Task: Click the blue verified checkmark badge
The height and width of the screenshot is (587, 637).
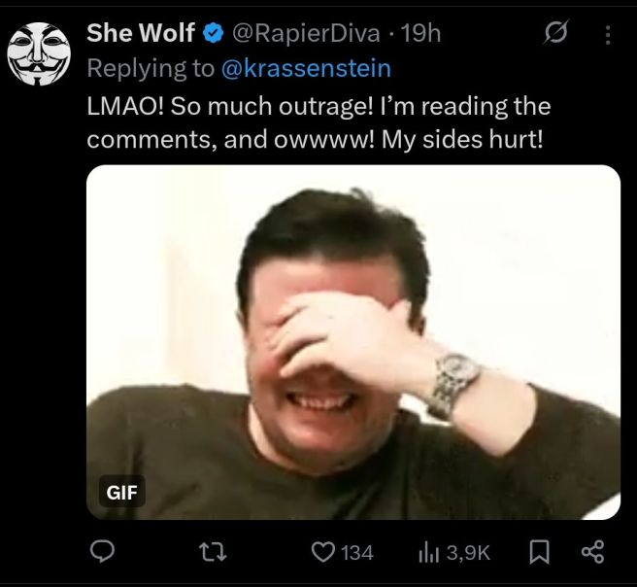Action: (x=213, y=34)
